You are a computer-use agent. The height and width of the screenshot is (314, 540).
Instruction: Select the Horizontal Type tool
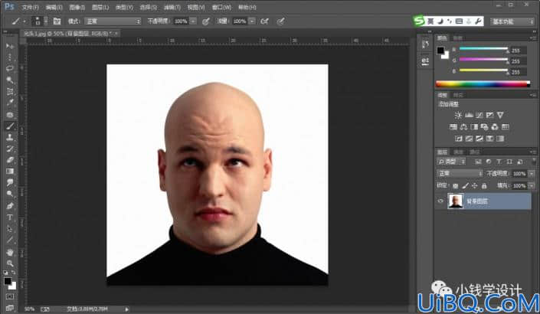tap(10, 218)
